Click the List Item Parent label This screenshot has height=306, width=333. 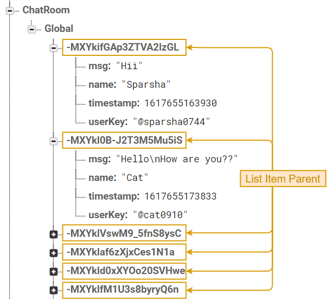[283, 179]
